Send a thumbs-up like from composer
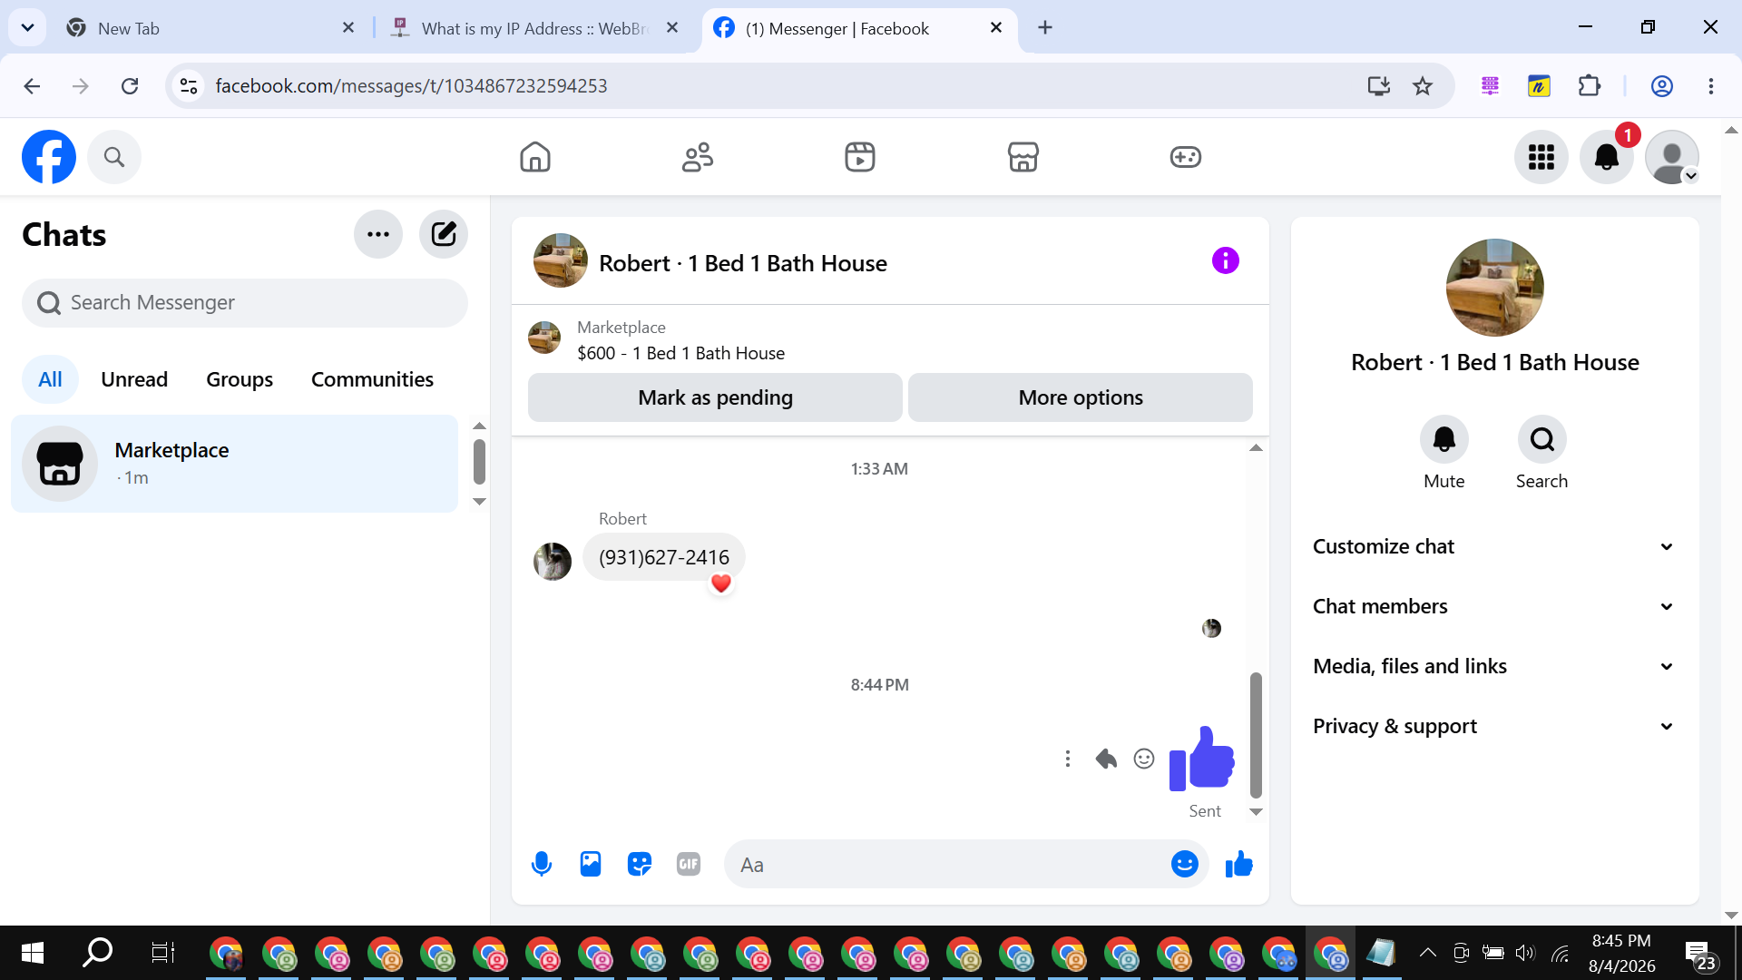Viewport: 1742px width, 980px height. [x=1239, y=865]
